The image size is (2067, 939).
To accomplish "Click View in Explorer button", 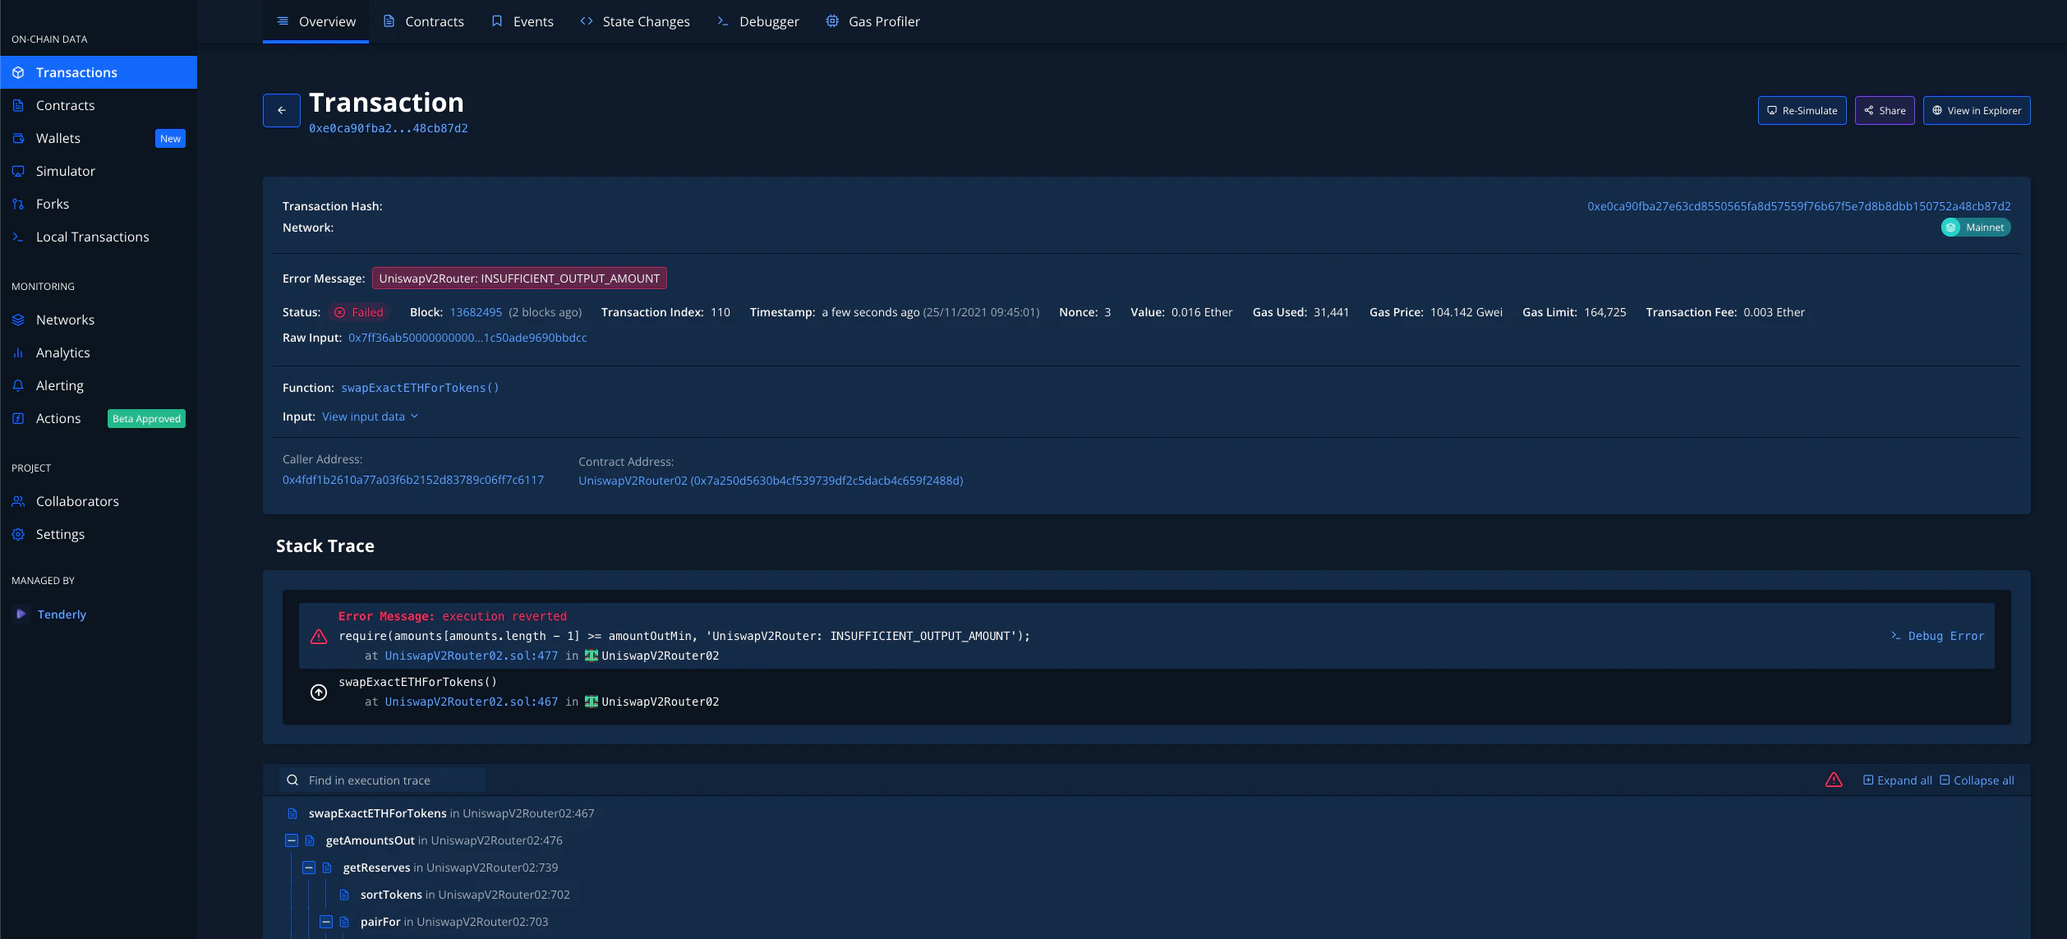I will click(1977, 111).
